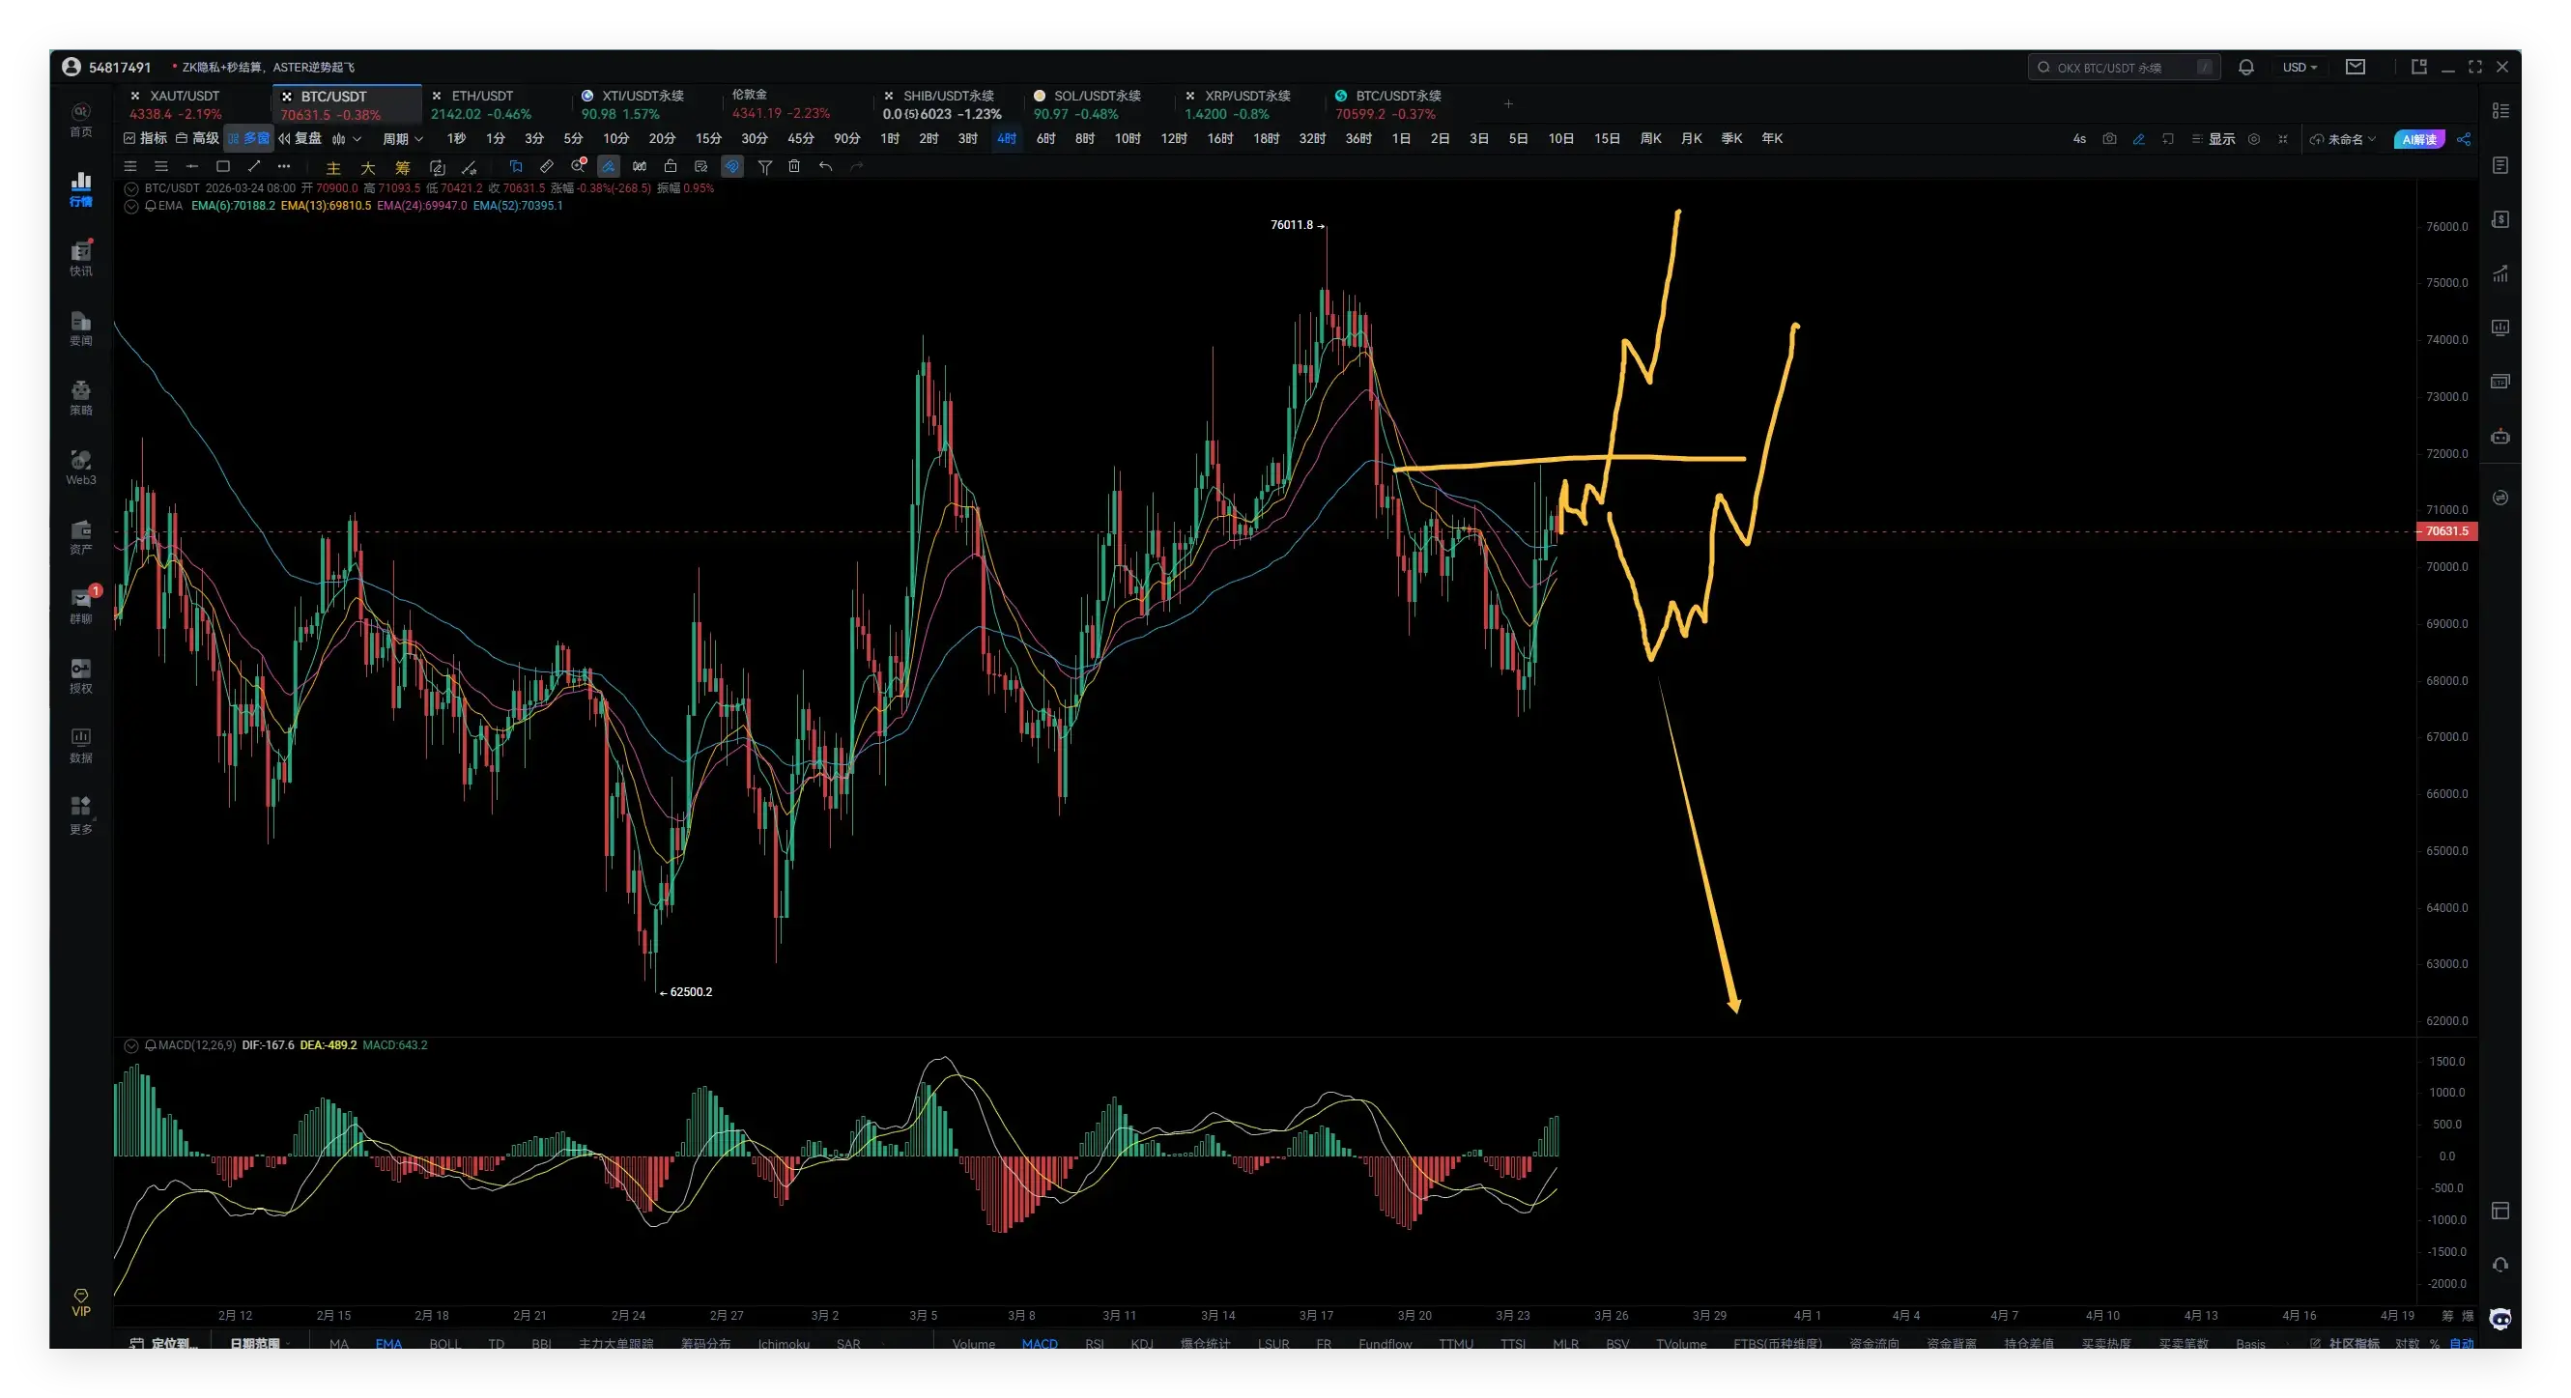This screenshot has height=1398, width=2571.
Task: Open 快讯 news in left sidebar
Action: (x=81, y=257)
